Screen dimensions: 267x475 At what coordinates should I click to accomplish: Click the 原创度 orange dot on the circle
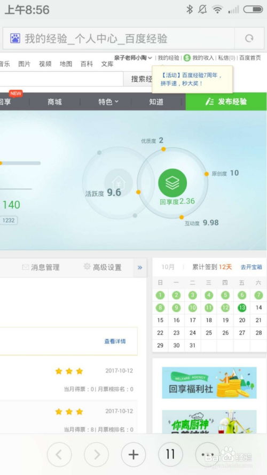pyautogui.click(x=207, y=174)
